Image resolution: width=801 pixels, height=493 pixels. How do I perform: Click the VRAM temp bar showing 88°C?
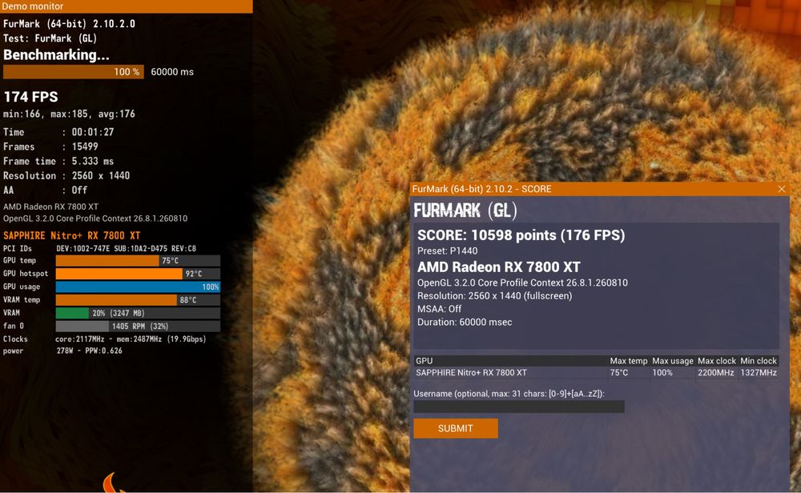click(138, 300)
